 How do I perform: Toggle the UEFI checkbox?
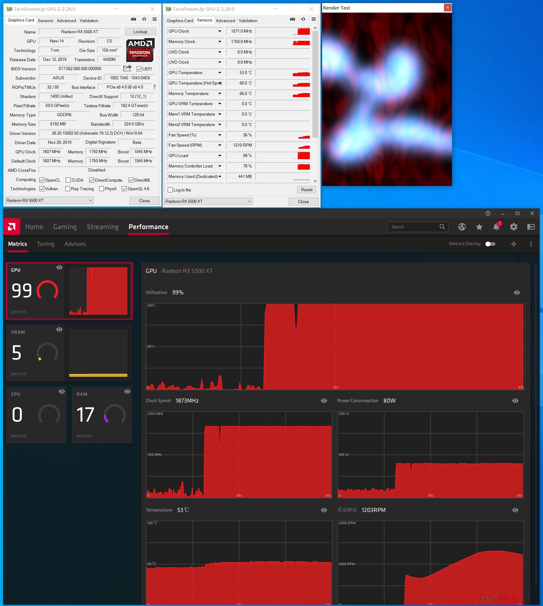(x=139, y=69)
